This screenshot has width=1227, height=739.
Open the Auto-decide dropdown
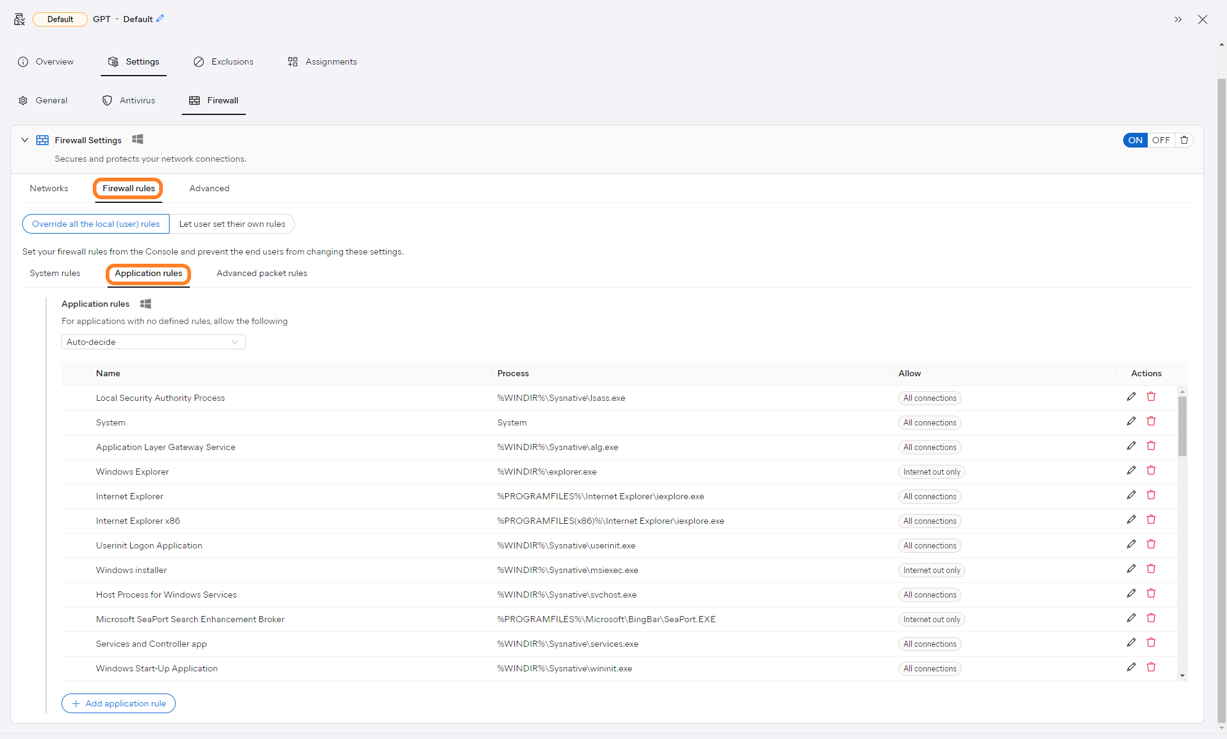154,342
